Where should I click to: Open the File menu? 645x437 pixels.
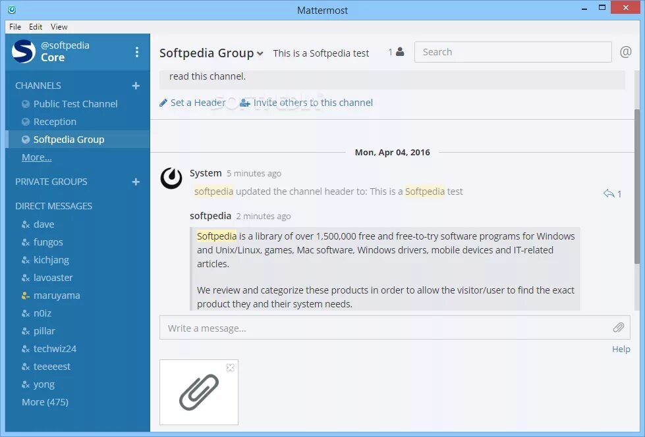click(x=15, y=27)
